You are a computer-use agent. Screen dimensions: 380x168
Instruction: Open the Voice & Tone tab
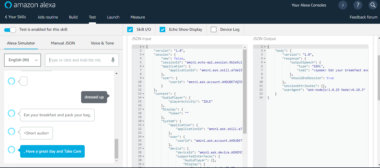(102, 43)
